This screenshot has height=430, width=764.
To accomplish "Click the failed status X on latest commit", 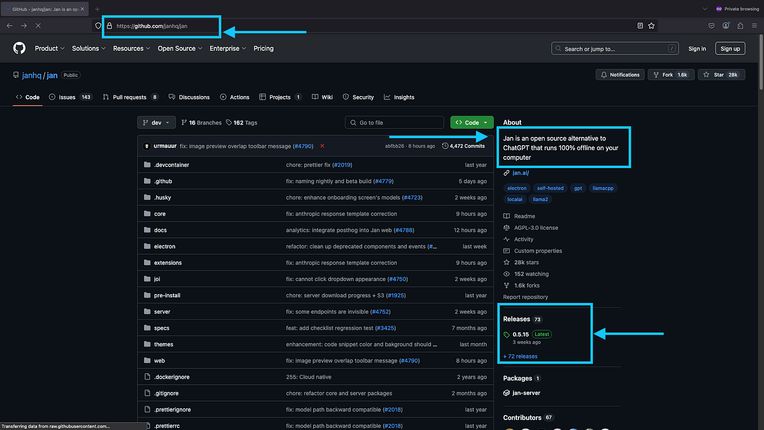I will click(323, 146).
